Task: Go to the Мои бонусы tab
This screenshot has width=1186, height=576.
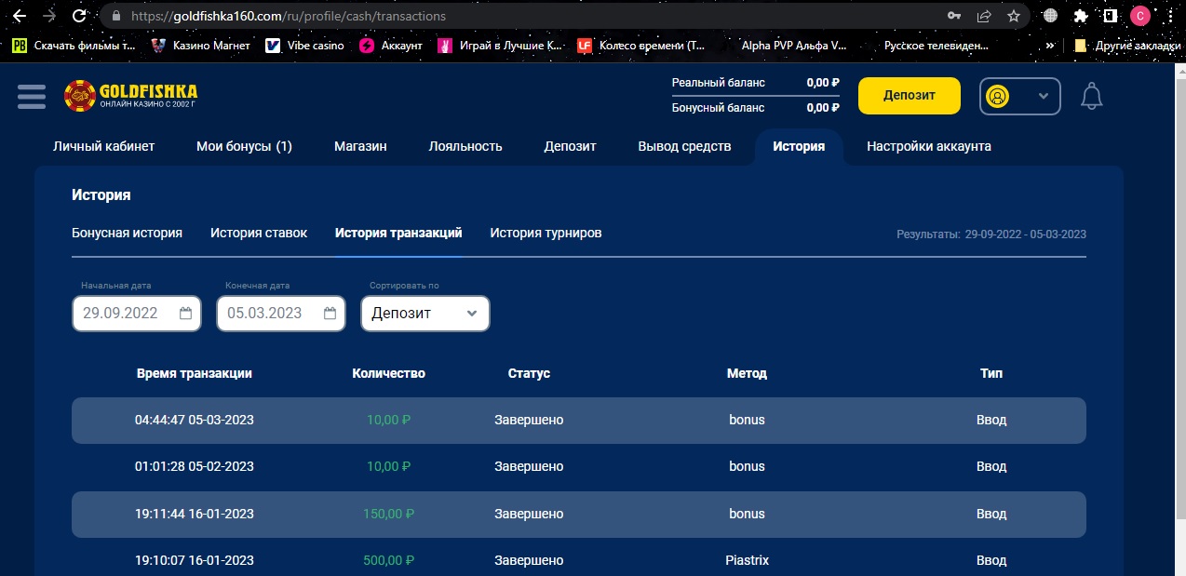Action: [x=244, y=146]
